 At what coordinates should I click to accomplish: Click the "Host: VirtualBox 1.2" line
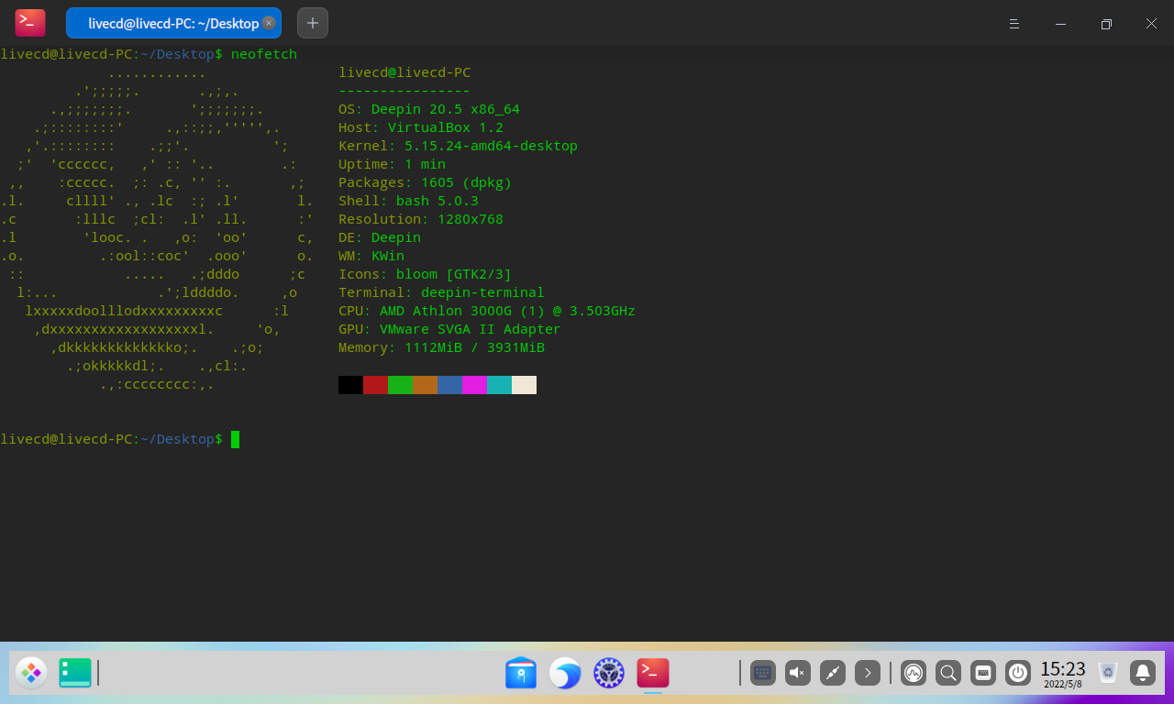point(421,127)
